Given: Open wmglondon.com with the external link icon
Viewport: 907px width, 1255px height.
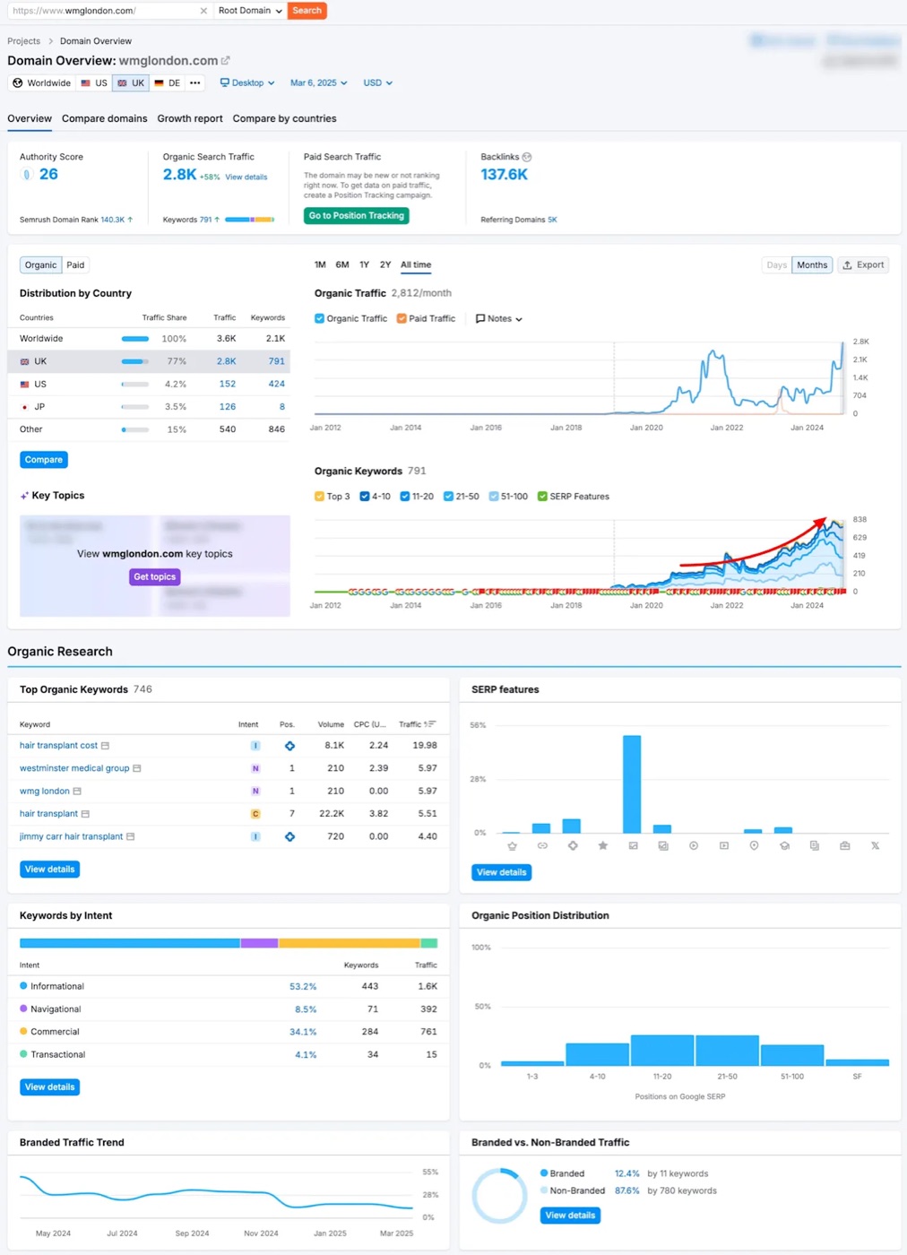Looking at the screenshot, I should (x=226, y=60).
